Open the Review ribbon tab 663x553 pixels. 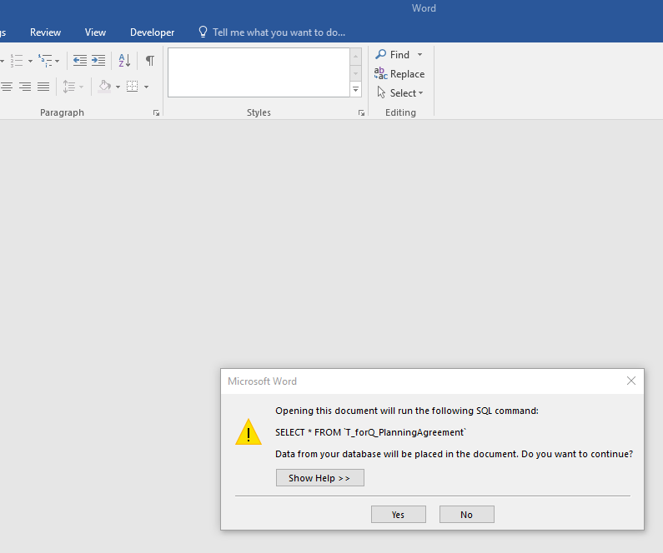click(x=45, y=32)
